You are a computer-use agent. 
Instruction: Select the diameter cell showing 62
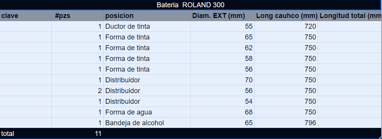point(222,48)
